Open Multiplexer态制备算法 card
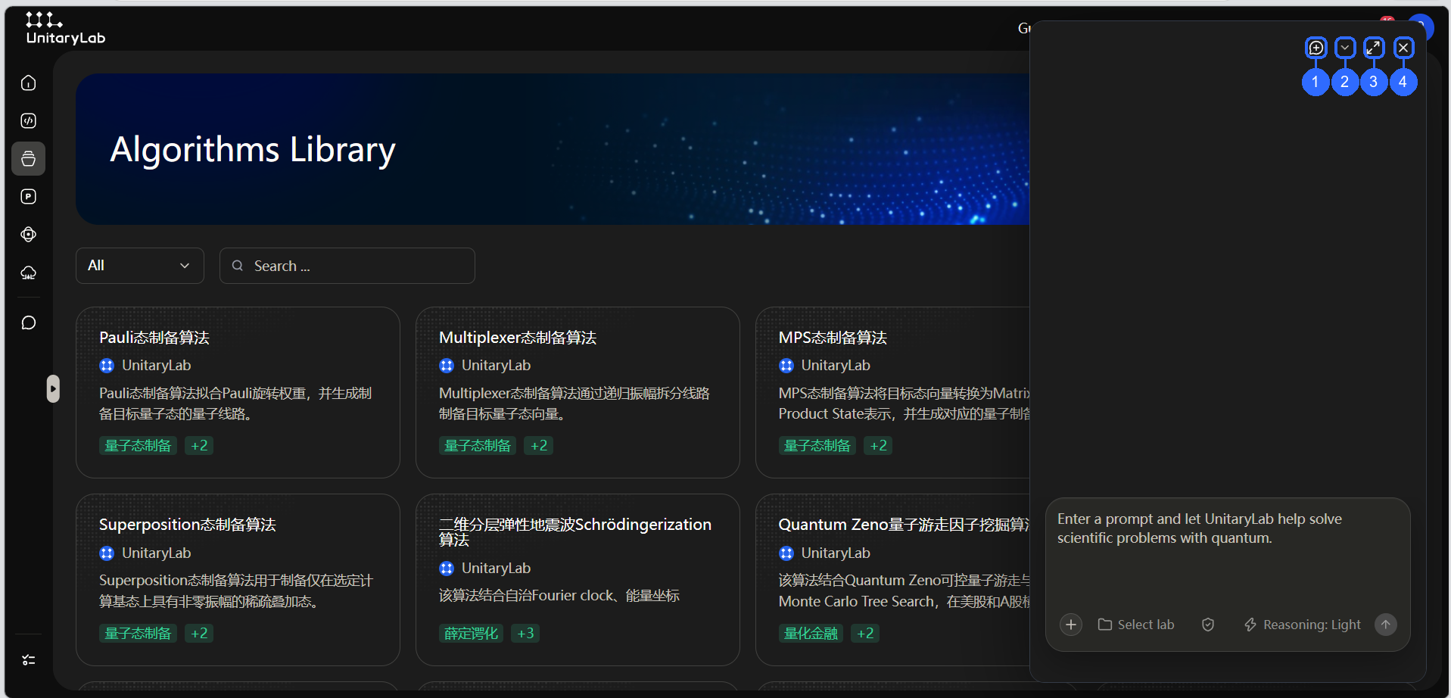The image size is (1451, 698). tap(578, 392)
